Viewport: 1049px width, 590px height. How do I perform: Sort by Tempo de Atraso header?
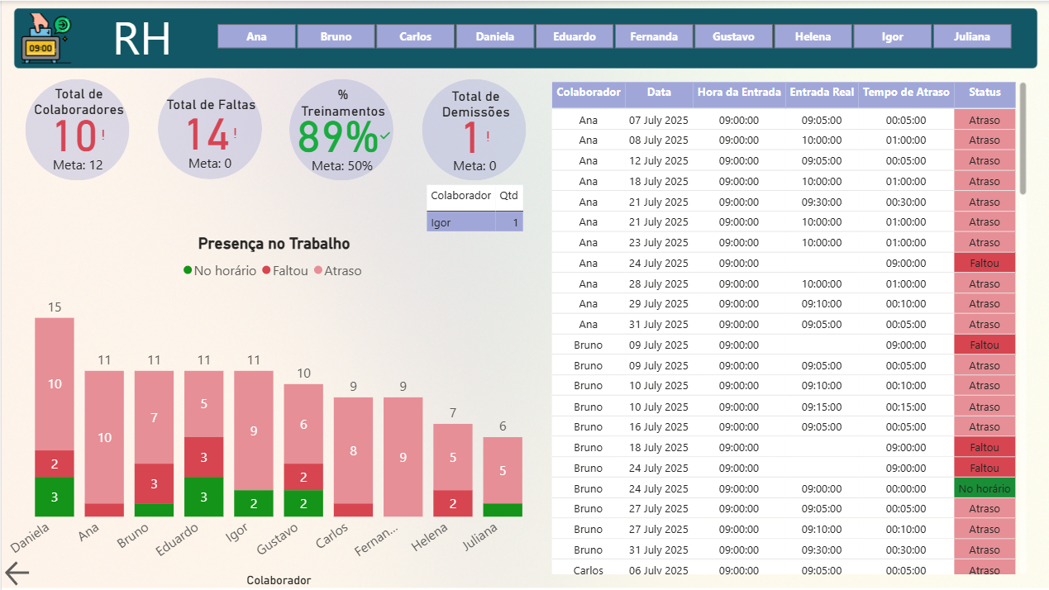click(x=906, y=93)
